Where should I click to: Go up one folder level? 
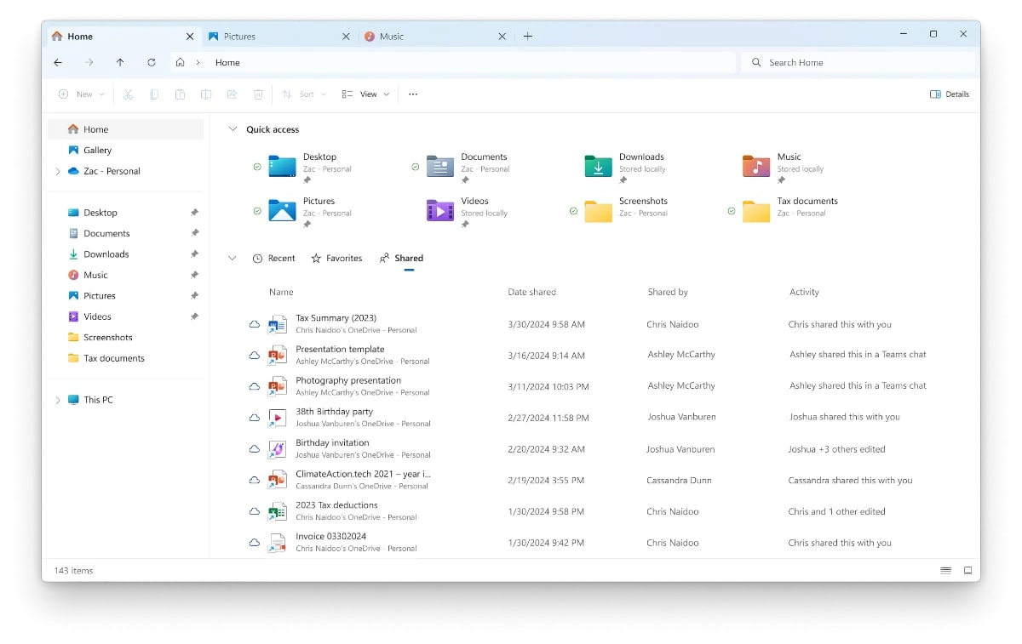120,62
